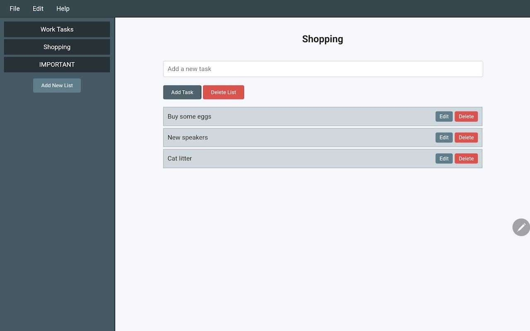Focus the Add a new task field

coord(323,69)
